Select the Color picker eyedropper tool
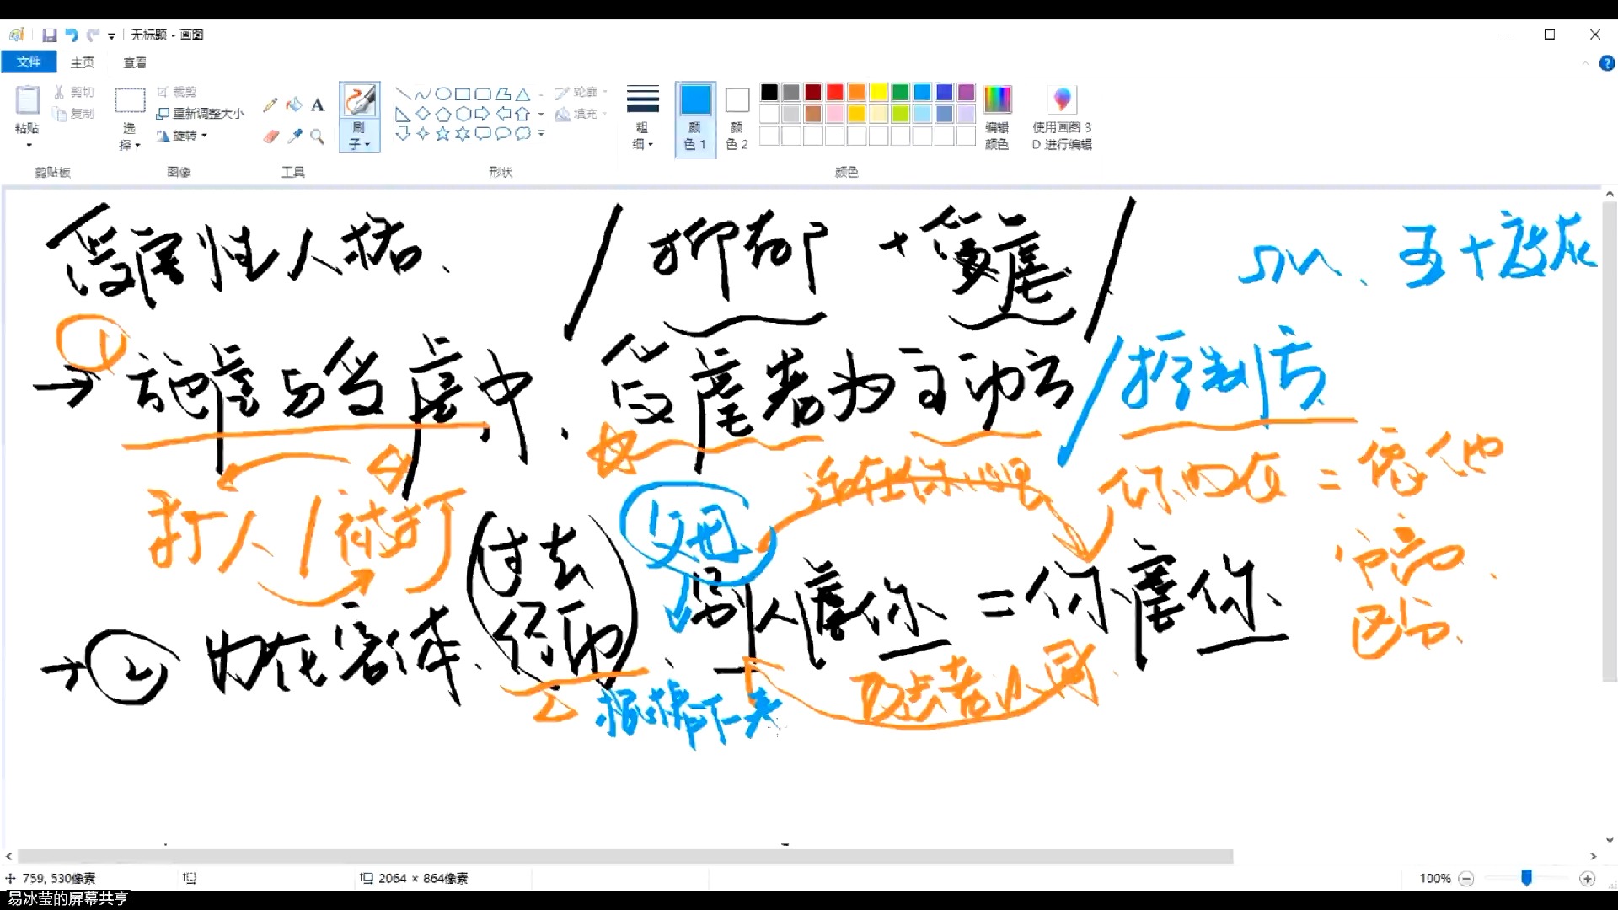The width and height of the screenshot is (1618, 910). [294, 136]
